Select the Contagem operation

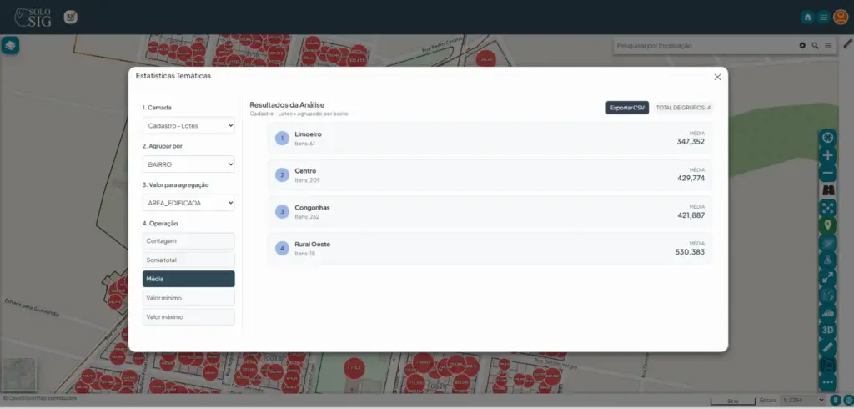click(188, 240)
